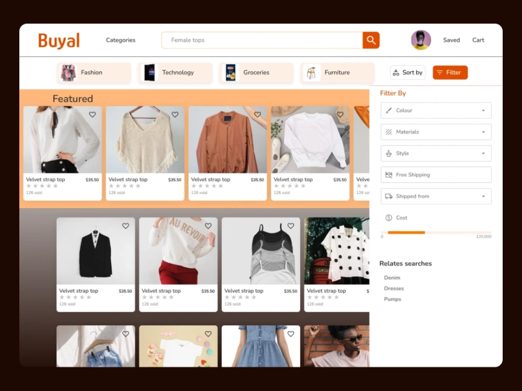Favorite the rust bomber jacket item
The width and height of the screenshot is (522, 391).
tap(257, 114)
